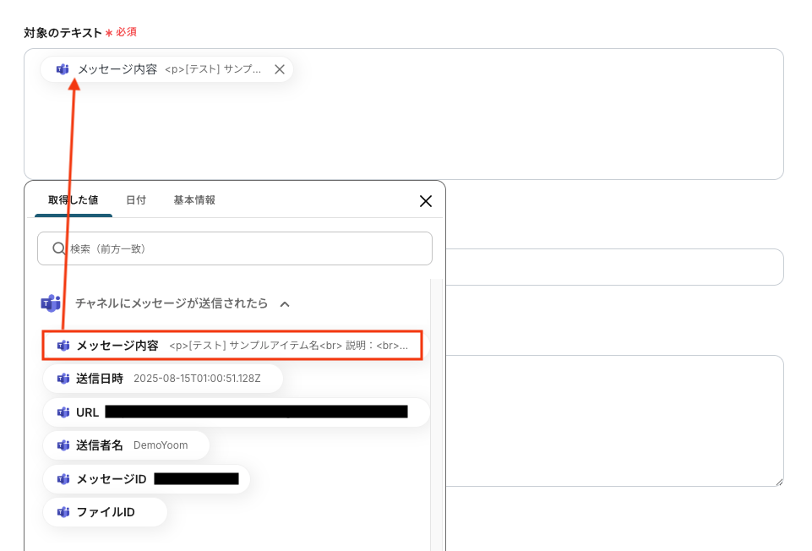
Task: Click Teams icon next to 送信日時
Action: pos(63,379)
